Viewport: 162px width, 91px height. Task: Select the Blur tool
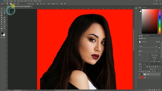click(x=2, y=22)
